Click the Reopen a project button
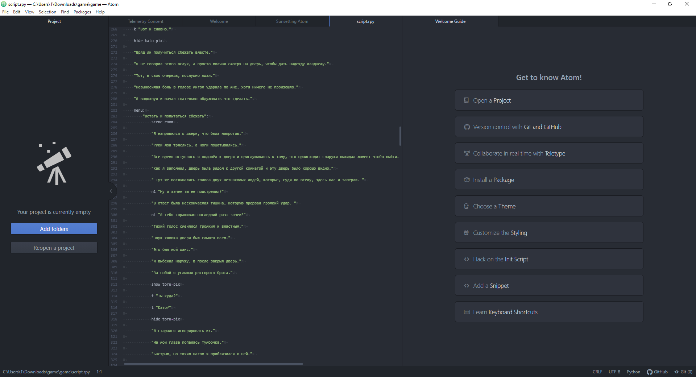The height and width of the screenshot is (377, 696). (54, 248)
